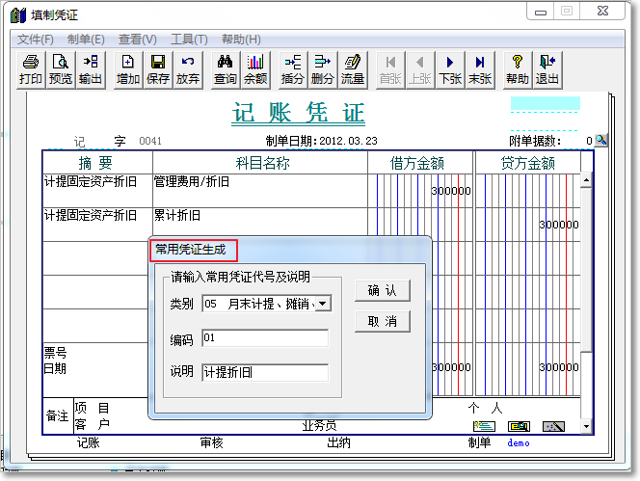
Task: Click the 贷方金额 column header
Action: 528,163
